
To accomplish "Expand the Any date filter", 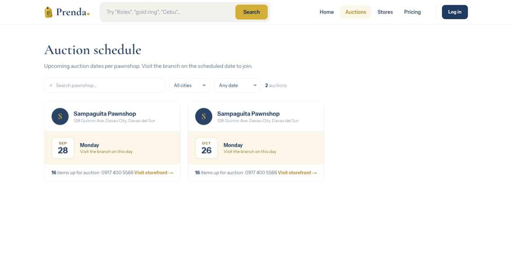I will [x=238, y=86].
